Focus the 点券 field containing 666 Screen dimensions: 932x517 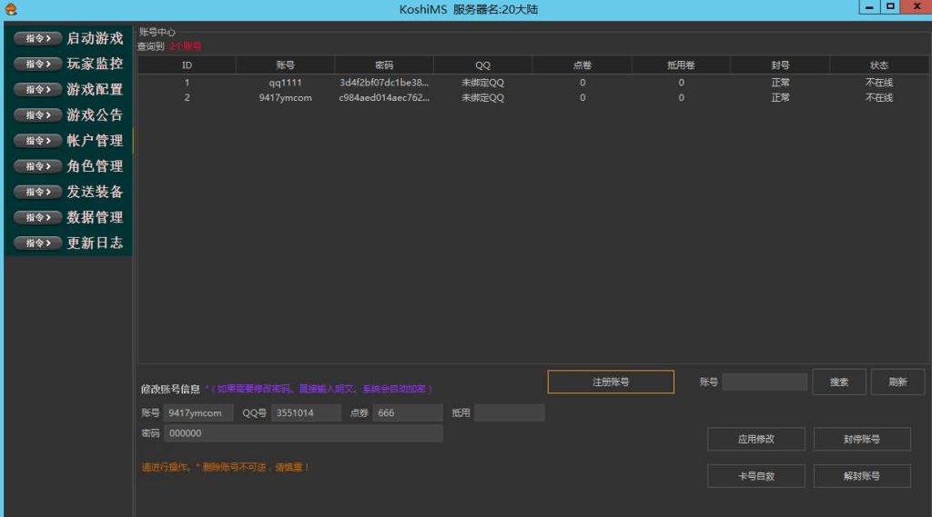click(x=408, y=413)
